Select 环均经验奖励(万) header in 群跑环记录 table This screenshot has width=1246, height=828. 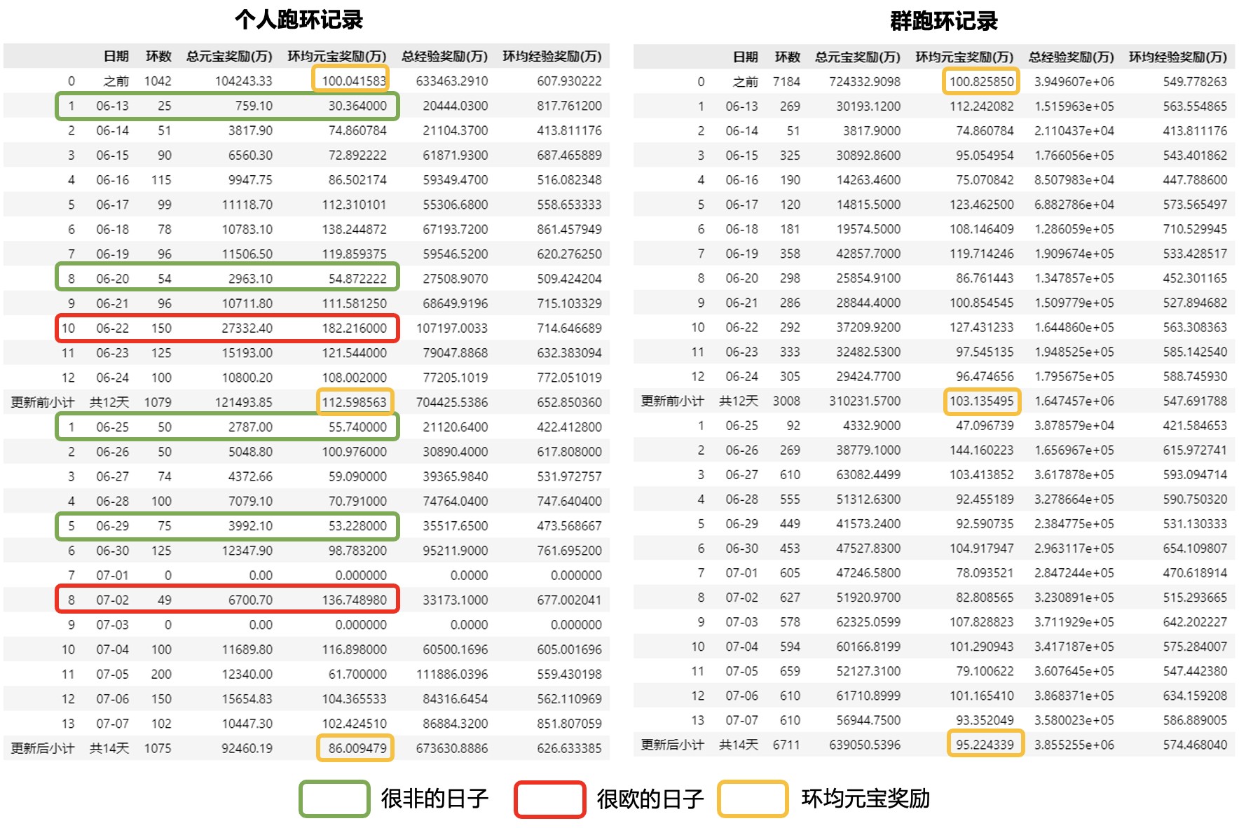tap(1178, 57)
